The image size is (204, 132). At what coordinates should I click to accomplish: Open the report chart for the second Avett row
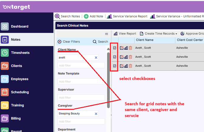126,57
